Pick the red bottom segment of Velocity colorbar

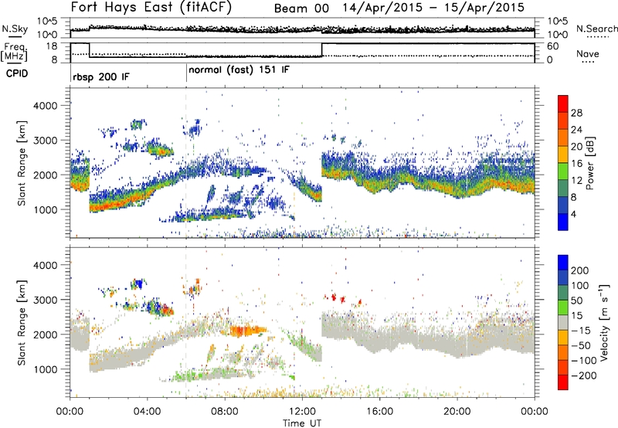(x=563, y=382)
